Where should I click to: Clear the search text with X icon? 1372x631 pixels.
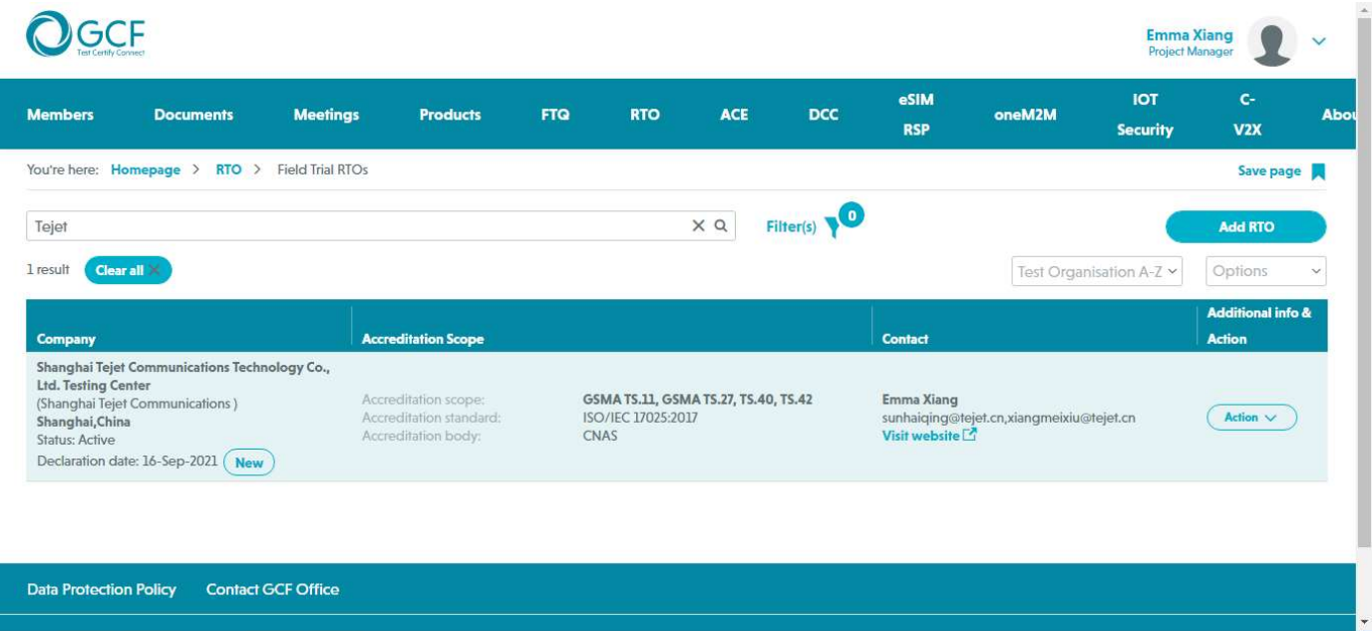point(698,226)
